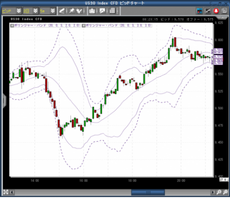Click the scroll left arrow button
This screenshot has height=198, width=230.
[12, 193]
